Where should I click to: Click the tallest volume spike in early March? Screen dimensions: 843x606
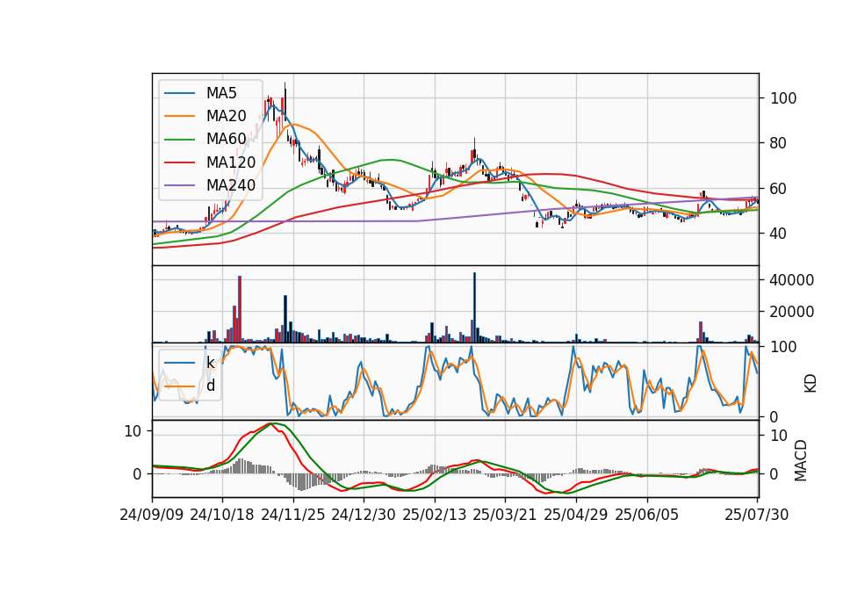[474, 307]
